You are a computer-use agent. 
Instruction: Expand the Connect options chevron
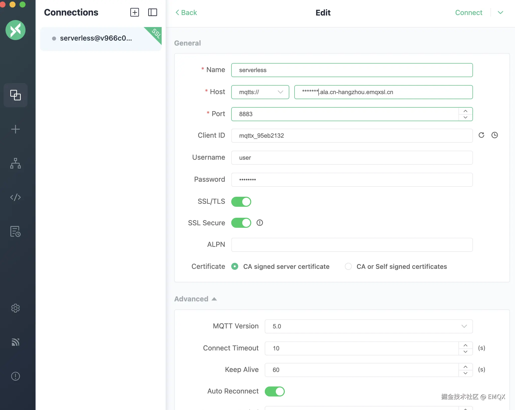pyautogui.click(x=500, y=13)
